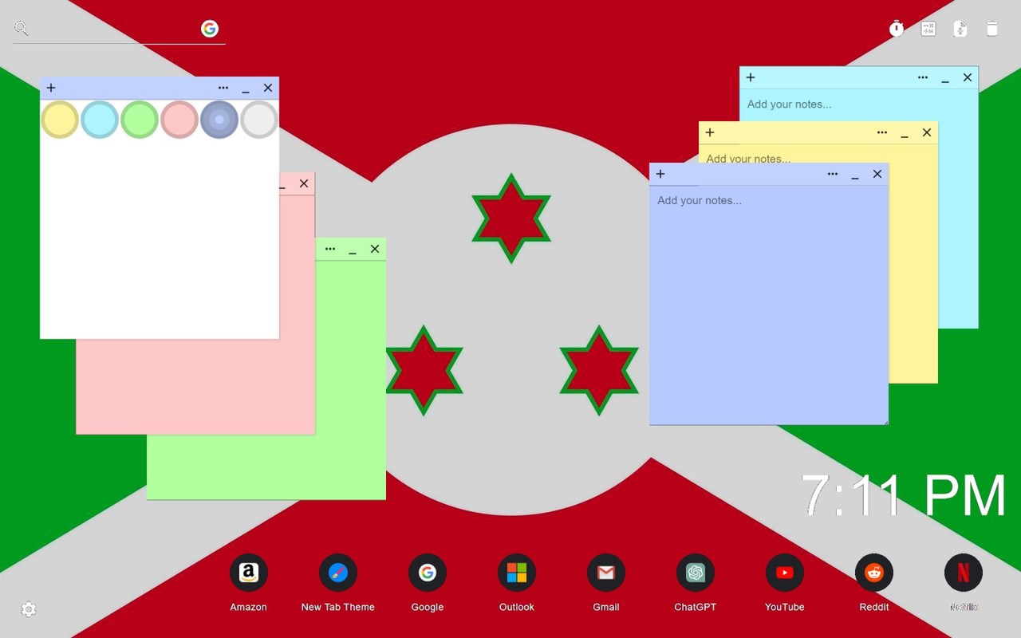The height and width of the screenshot is (638, 1021).
Task: Open the Netflix shortcut
Action: point(964,573)
